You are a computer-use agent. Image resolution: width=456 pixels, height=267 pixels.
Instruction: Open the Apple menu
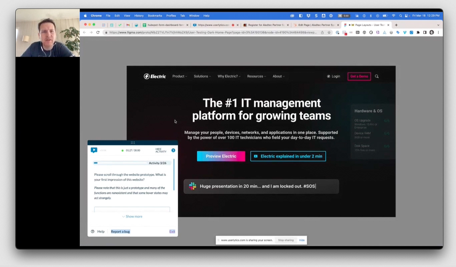pos(85,16)
